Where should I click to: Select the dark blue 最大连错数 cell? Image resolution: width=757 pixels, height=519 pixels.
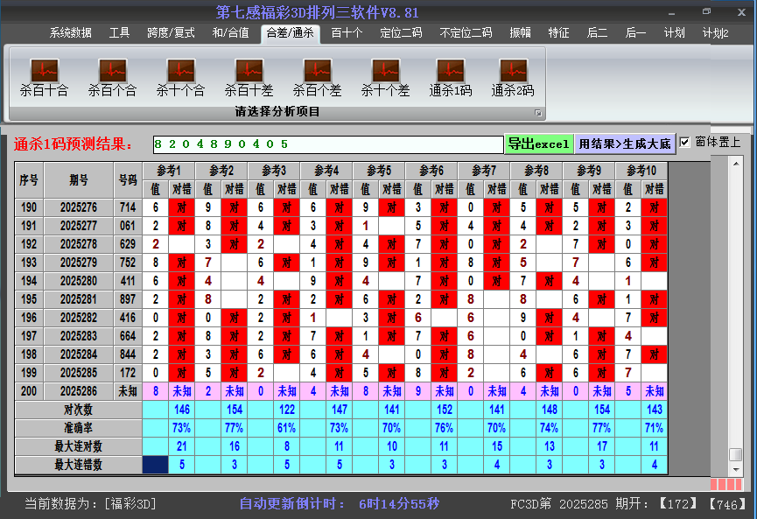pos(156,465)
